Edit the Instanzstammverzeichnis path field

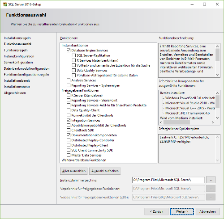tap(168, 180)
